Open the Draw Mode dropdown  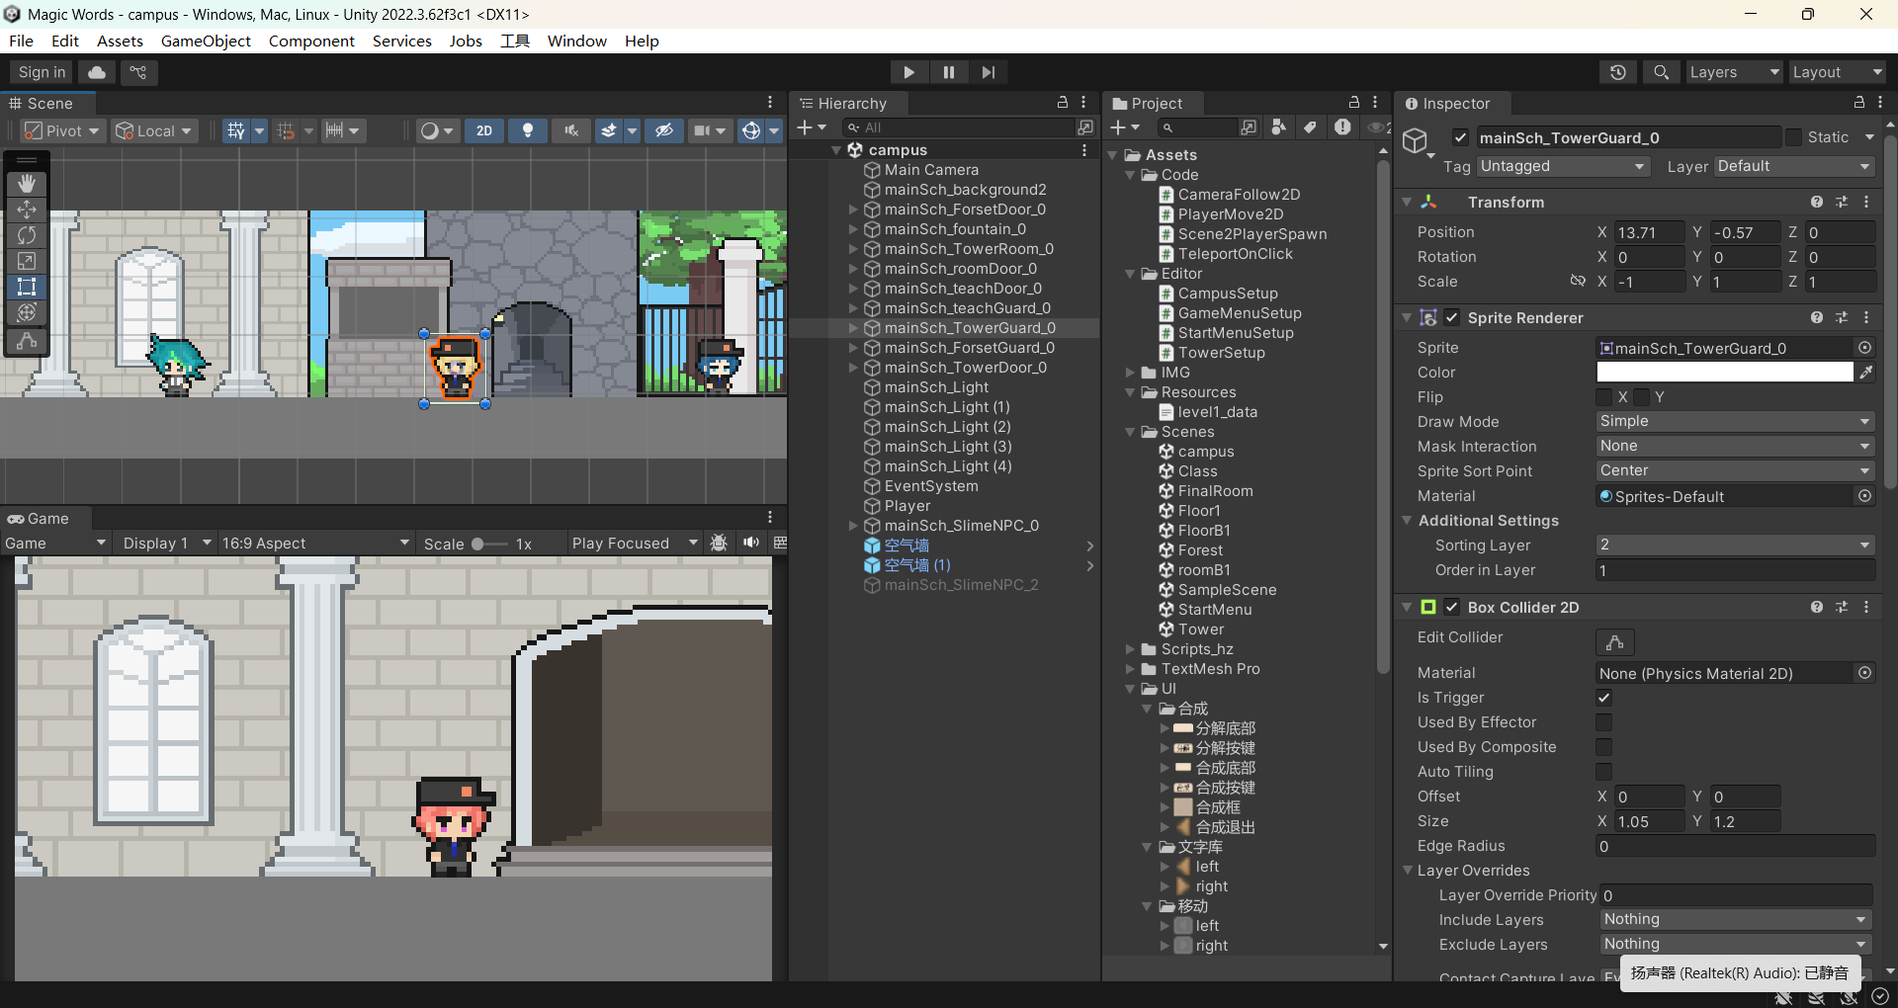[1735, 421]
